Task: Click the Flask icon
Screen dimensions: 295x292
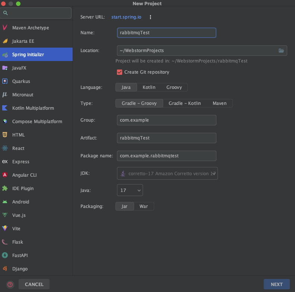Action: (x=5, y=242)
